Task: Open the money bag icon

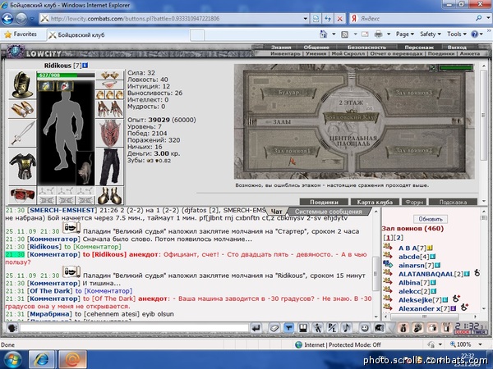Action: click(403, 328)
